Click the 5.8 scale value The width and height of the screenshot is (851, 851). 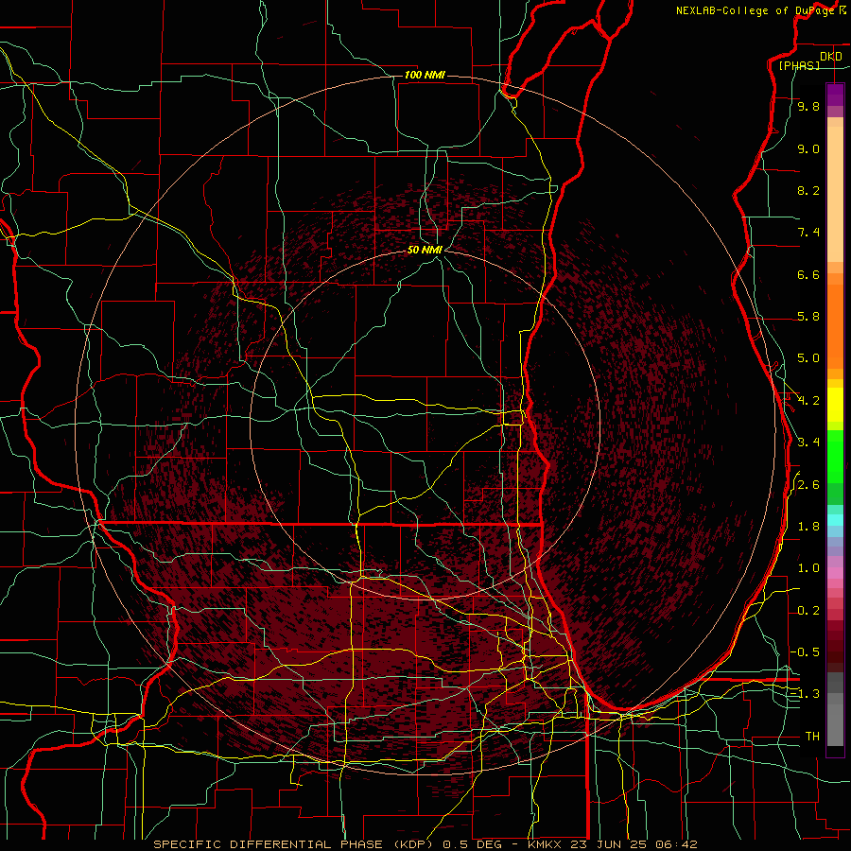pyautogui.click(x=808, y=317)
